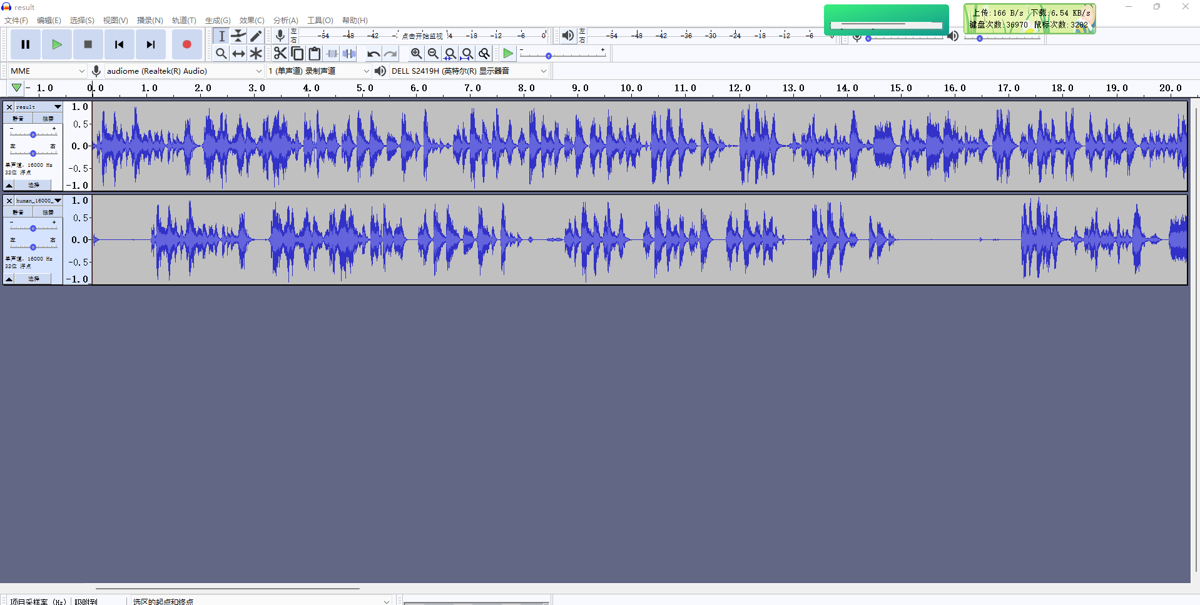Zoom in on the waveform
This screenshot has width=1200, height=605.
416,54
